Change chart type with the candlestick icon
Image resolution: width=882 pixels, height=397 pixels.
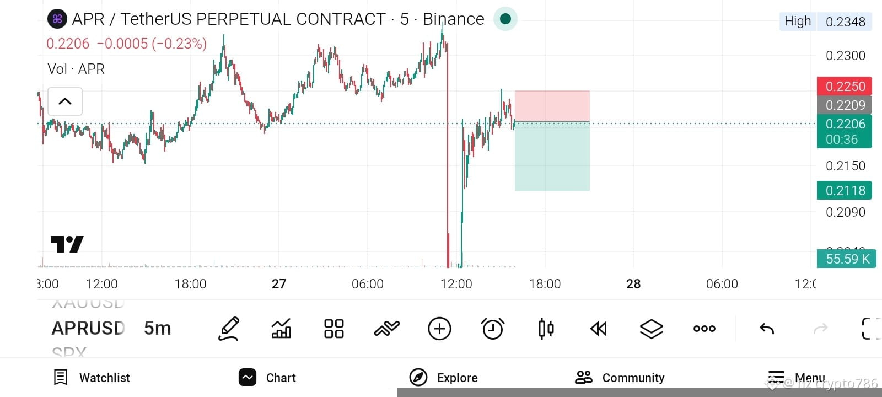point(546,329)
